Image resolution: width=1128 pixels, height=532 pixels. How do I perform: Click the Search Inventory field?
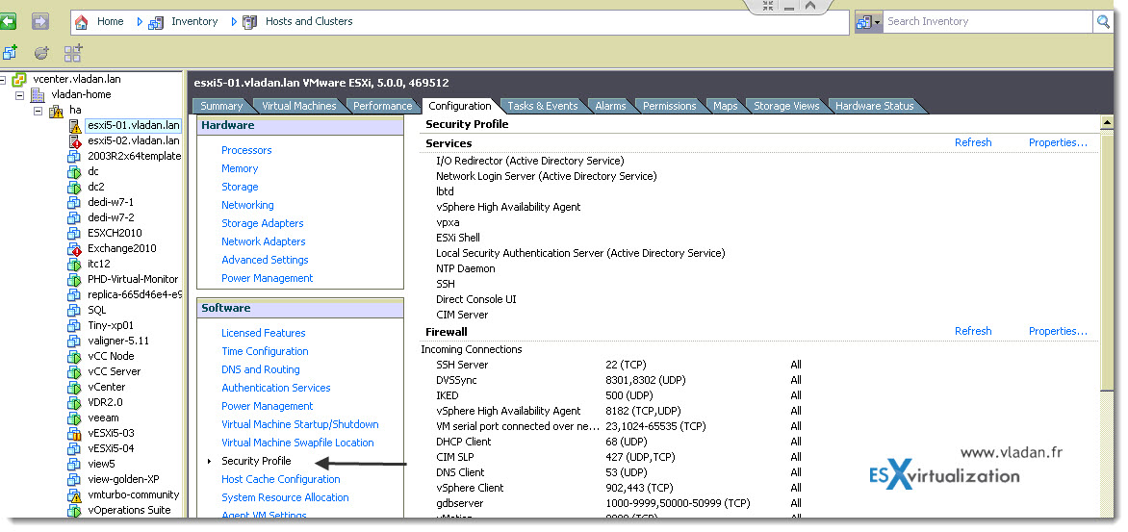(988, 21)
